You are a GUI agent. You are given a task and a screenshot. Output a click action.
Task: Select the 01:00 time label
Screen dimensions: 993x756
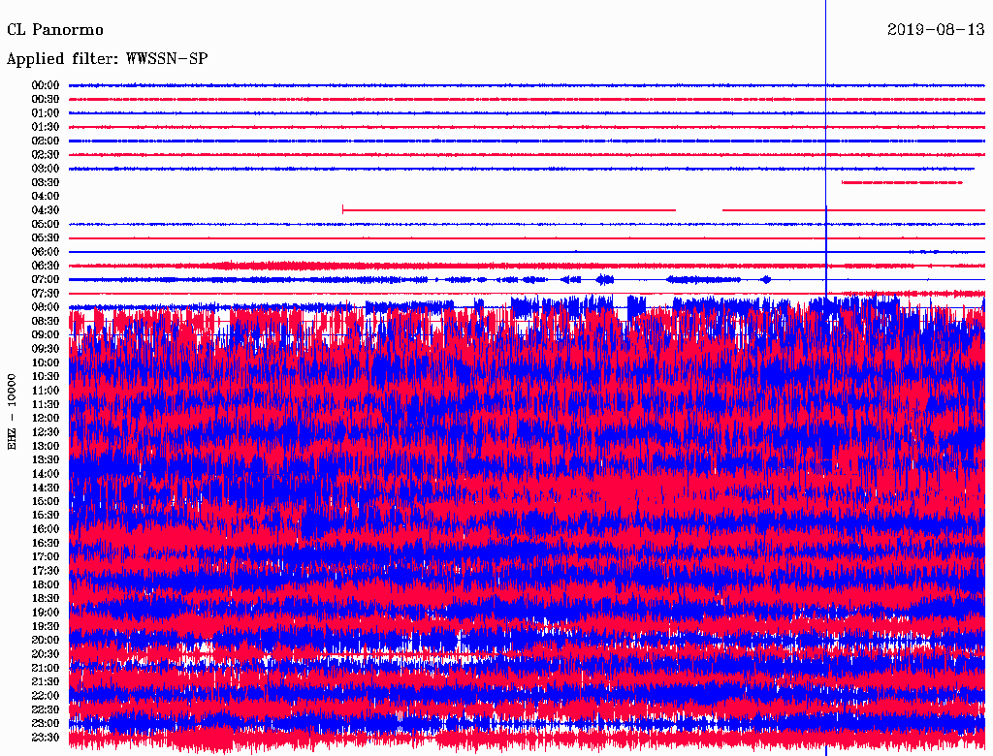point(46,113)
